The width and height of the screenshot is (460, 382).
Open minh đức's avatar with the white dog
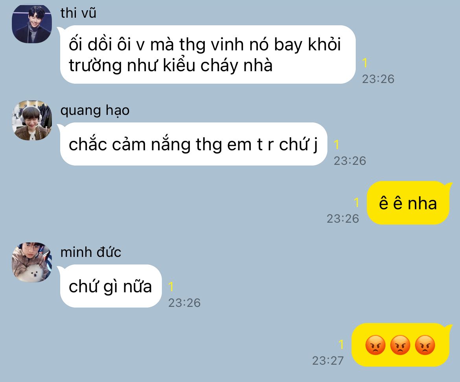point(32,262)
